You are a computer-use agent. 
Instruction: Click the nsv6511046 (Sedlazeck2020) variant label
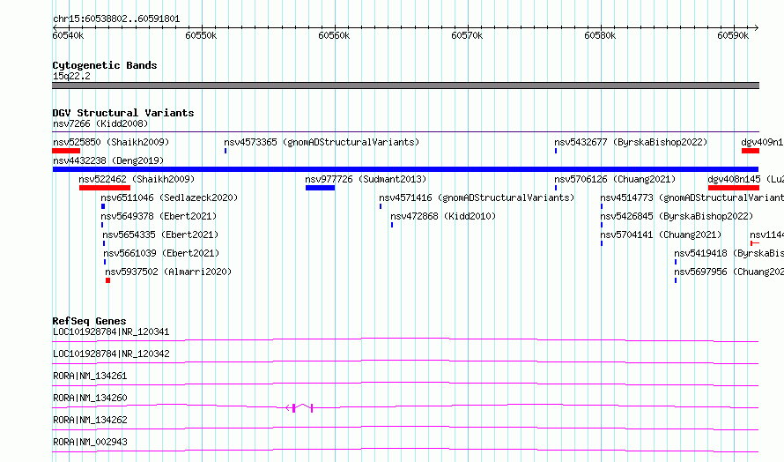[169, 197]
